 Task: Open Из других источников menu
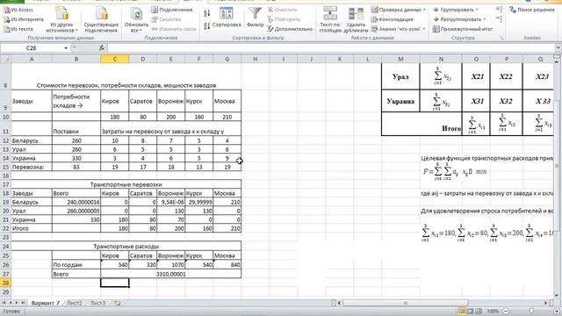click(x=61, y=19)
